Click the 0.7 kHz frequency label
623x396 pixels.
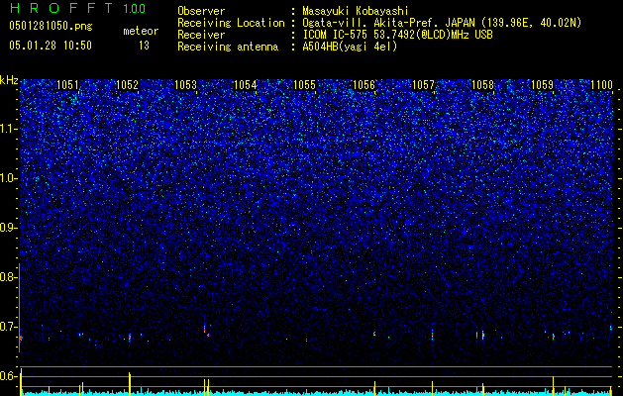[x=7, y=327]
